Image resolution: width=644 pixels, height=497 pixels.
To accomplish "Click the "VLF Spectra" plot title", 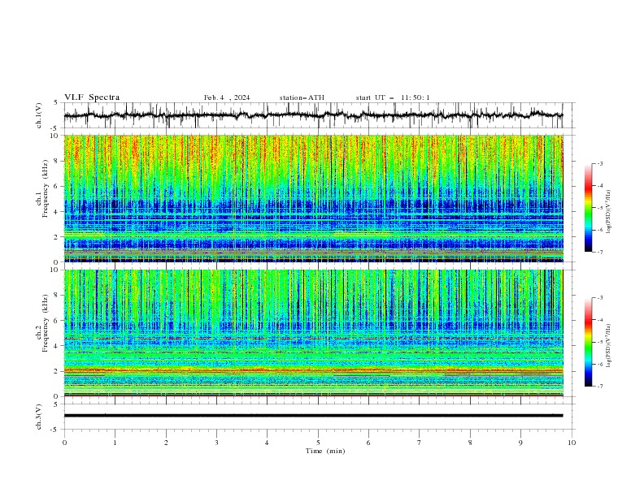I will point(92,97).
